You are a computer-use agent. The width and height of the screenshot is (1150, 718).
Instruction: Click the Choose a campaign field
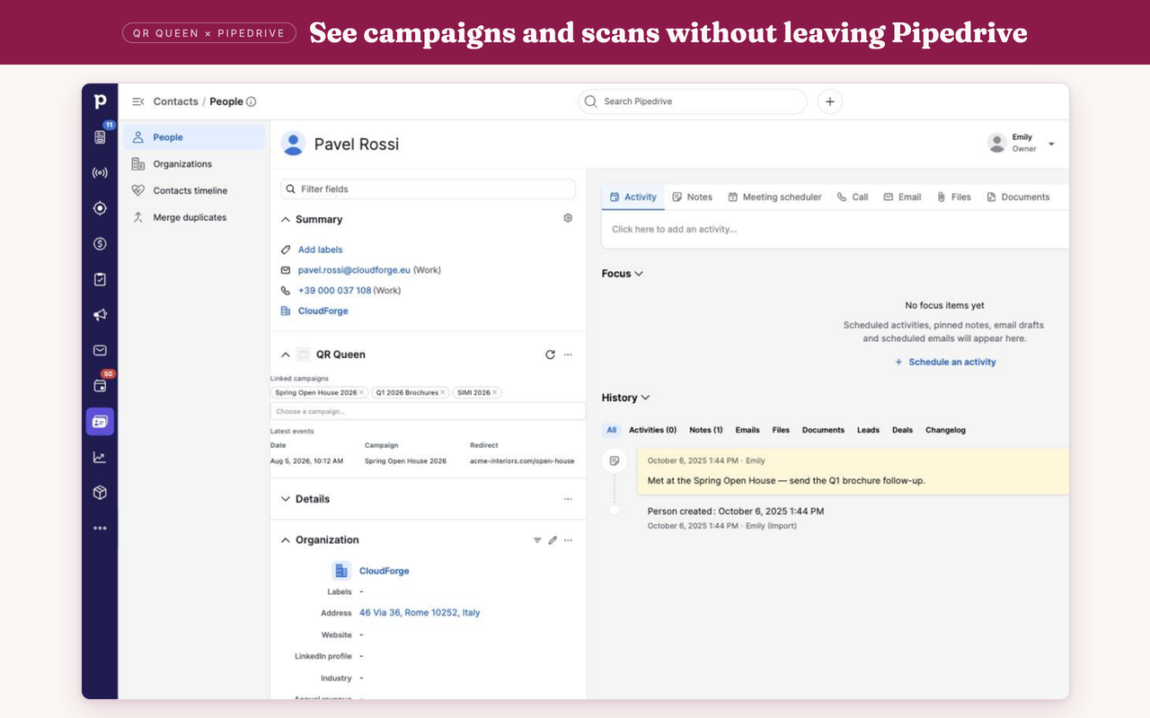click(428, 411)
